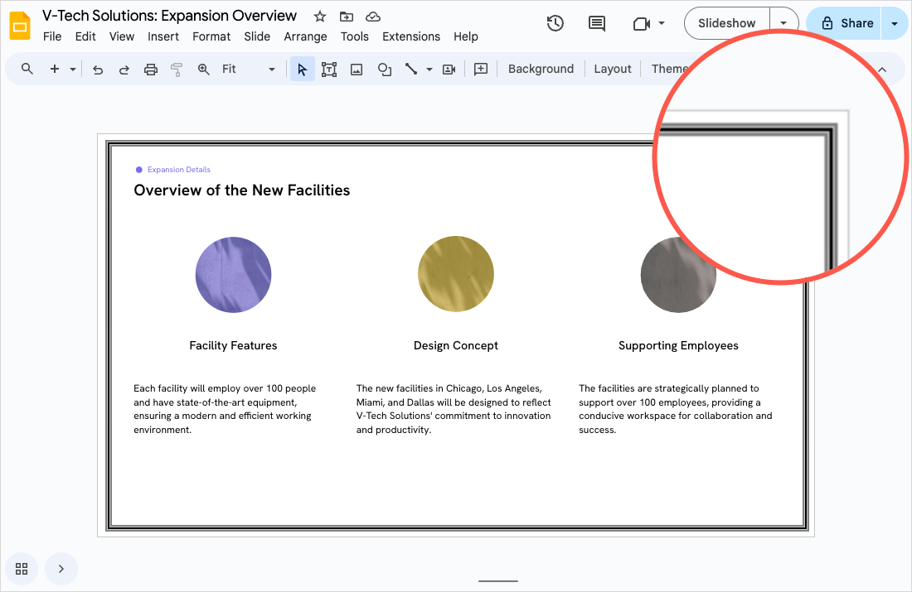Print the presentation

151,70
